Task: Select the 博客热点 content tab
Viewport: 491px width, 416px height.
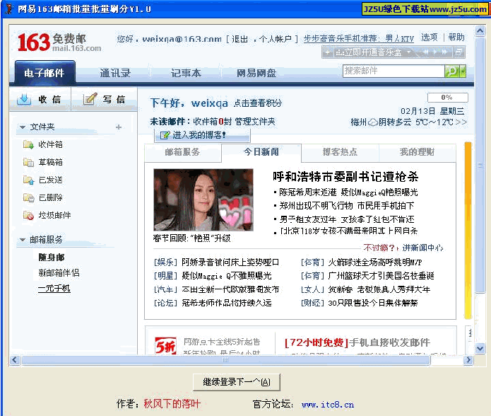Action: coord(340,152)
